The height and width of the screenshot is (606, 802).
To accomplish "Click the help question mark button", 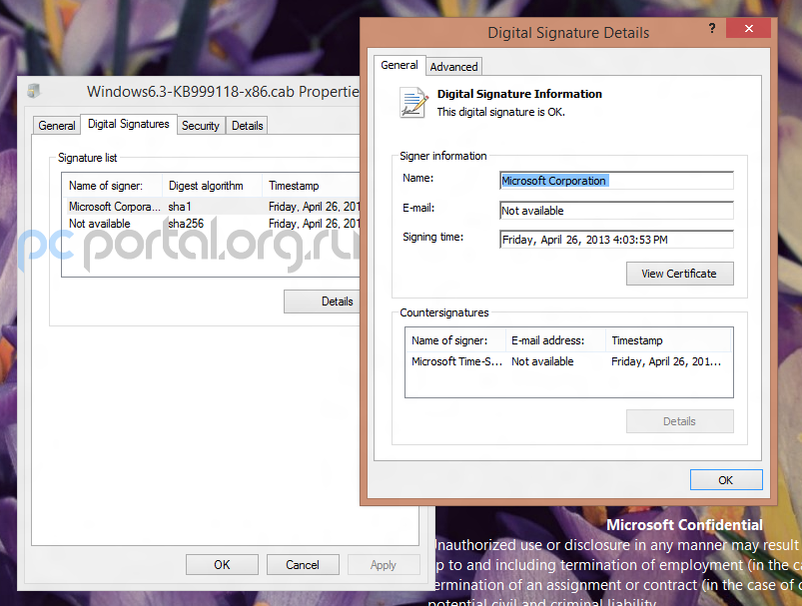I will 711,31.
